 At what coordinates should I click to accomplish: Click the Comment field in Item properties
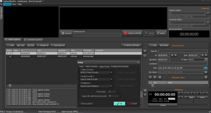coord(183,64)
